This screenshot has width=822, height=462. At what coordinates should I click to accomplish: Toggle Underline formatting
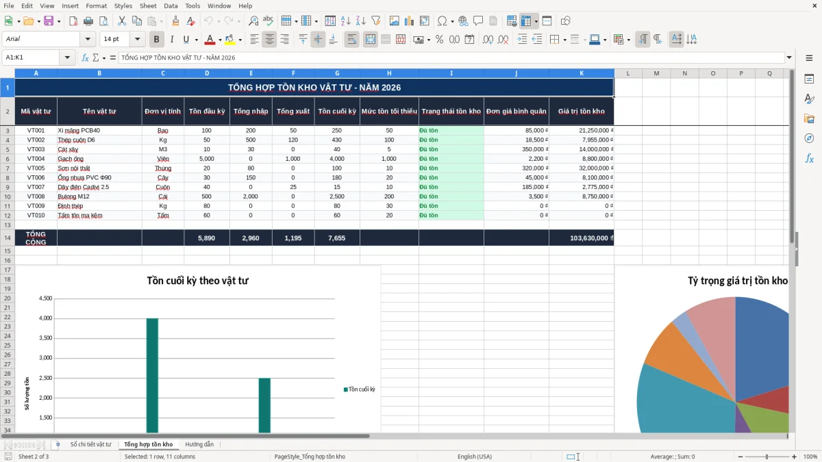point(186,40)
